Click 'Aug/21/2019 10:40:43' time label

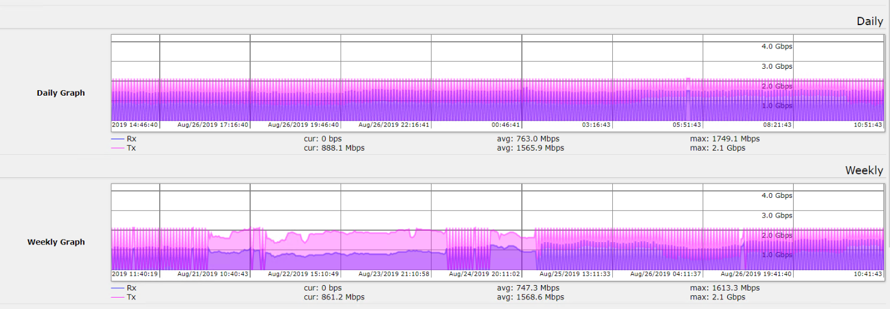213,274
